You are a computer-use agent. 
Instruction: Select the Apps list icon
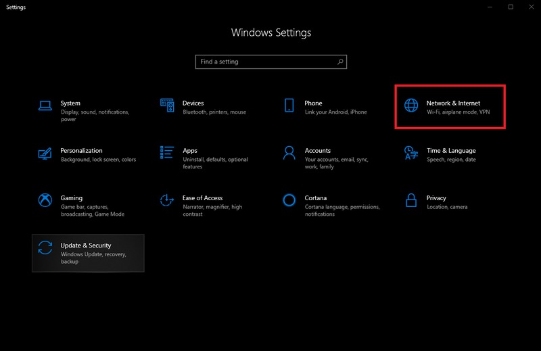(x=167, y=152)
